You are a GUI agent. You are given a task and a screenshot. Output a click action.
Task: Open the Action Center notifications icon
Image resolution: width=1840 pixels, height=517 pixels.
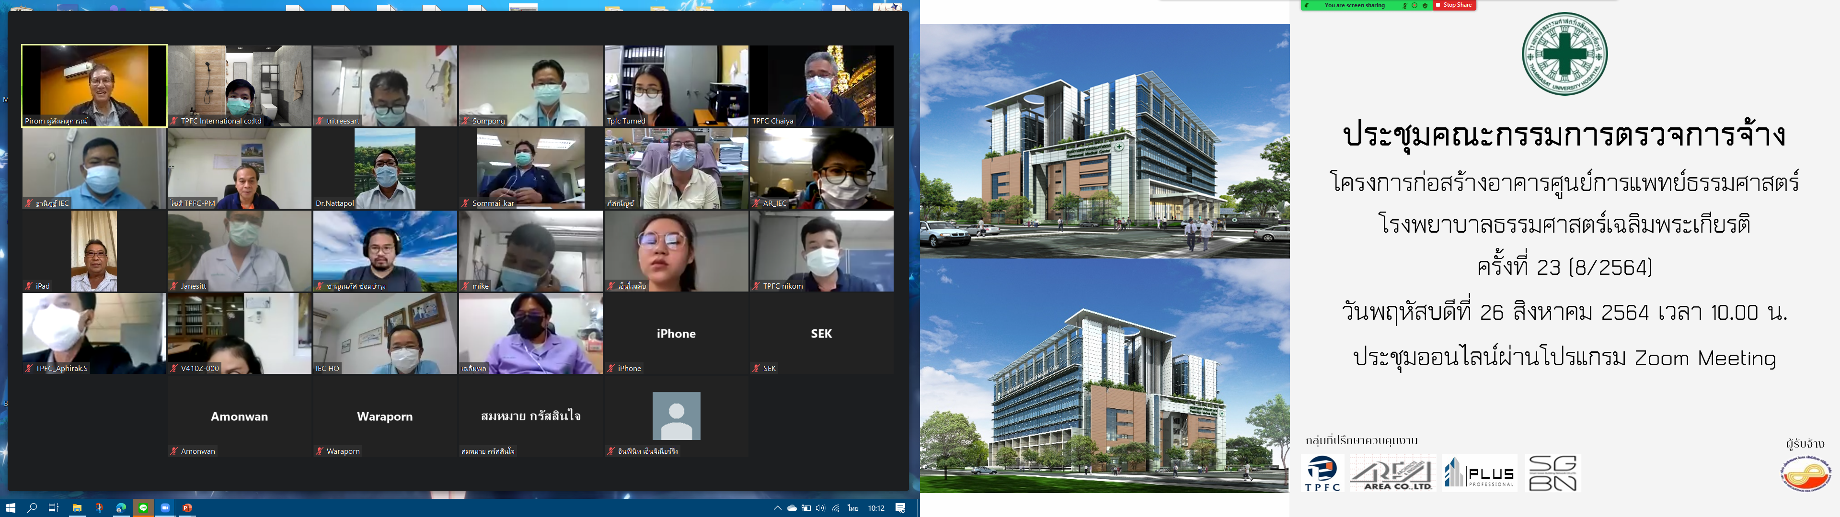point(901,508)
